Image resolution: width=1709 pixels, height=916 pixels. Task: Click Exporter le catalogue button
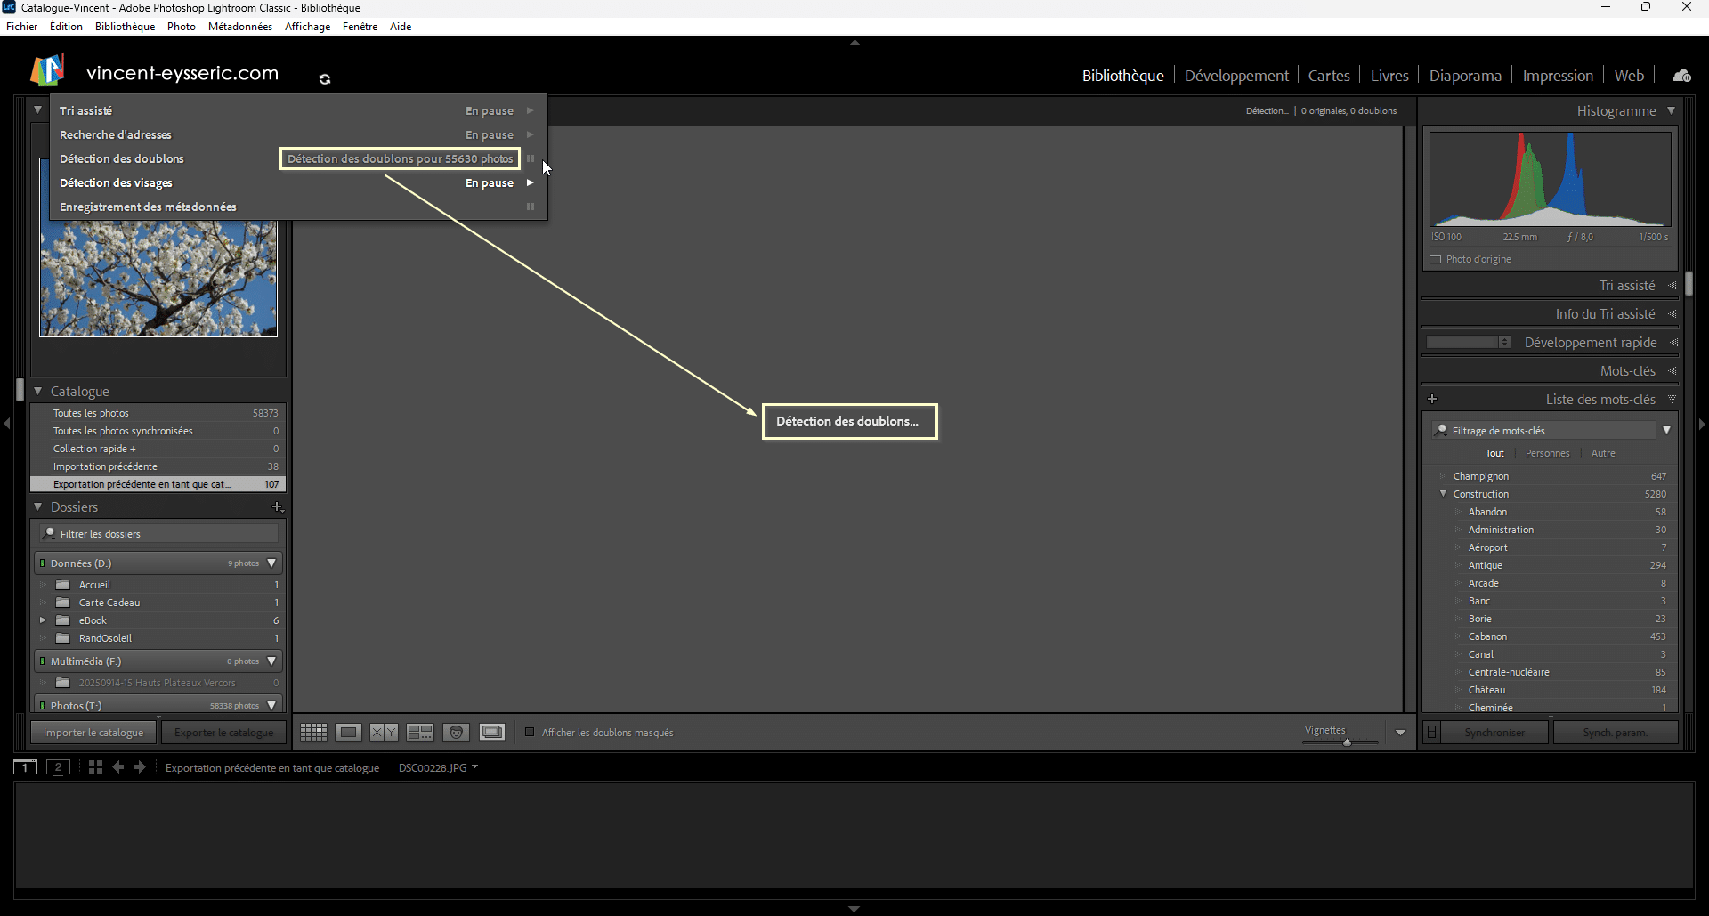[224, 733]
